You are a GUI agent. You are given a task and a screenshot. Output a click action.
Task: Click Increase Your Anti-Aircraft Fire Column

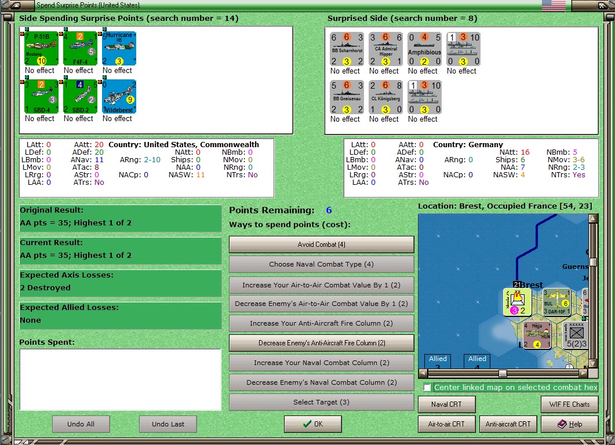coord(321,323)
